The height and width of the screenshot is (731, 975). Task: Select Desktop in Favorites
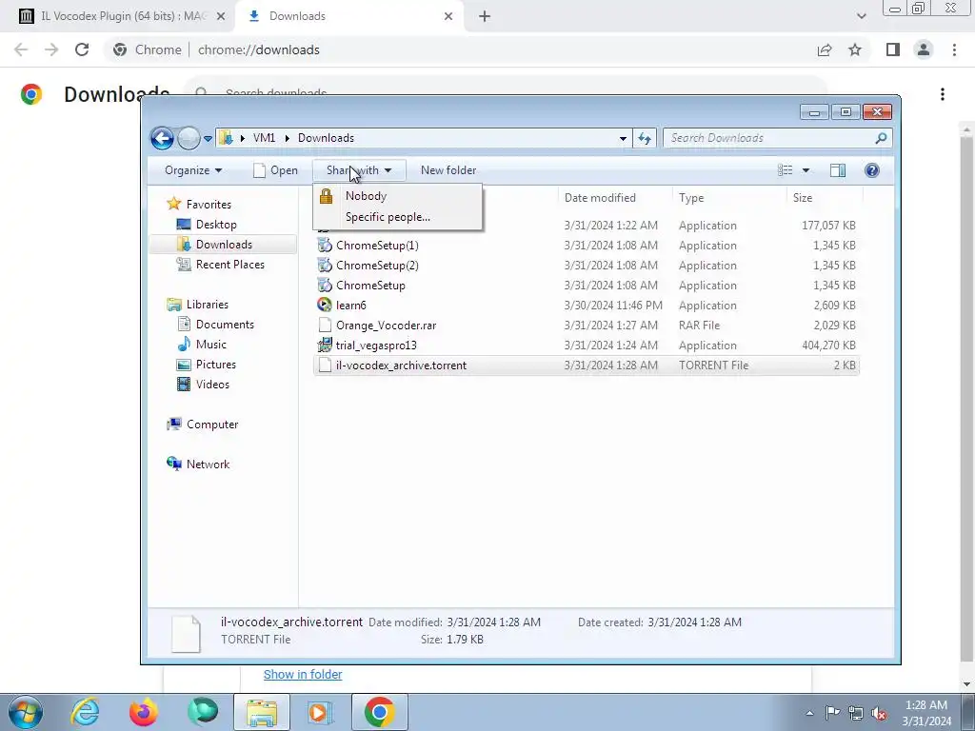tap(216, 225)
